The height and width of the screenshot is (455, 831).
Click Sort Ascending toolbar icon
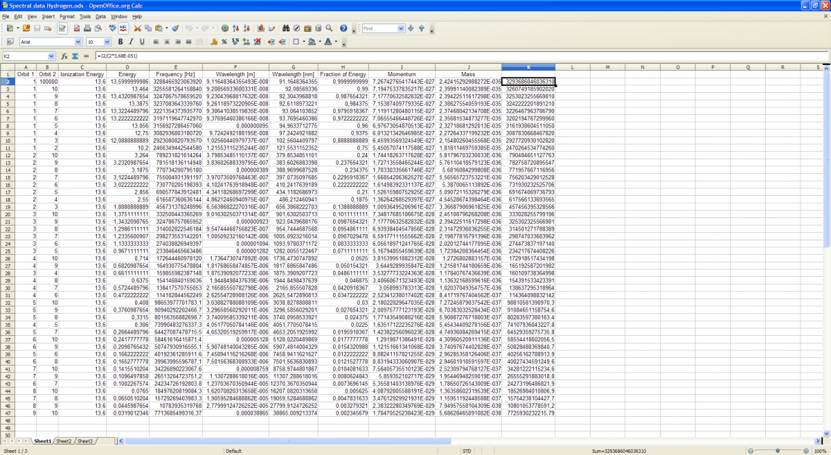pos(237,28)
